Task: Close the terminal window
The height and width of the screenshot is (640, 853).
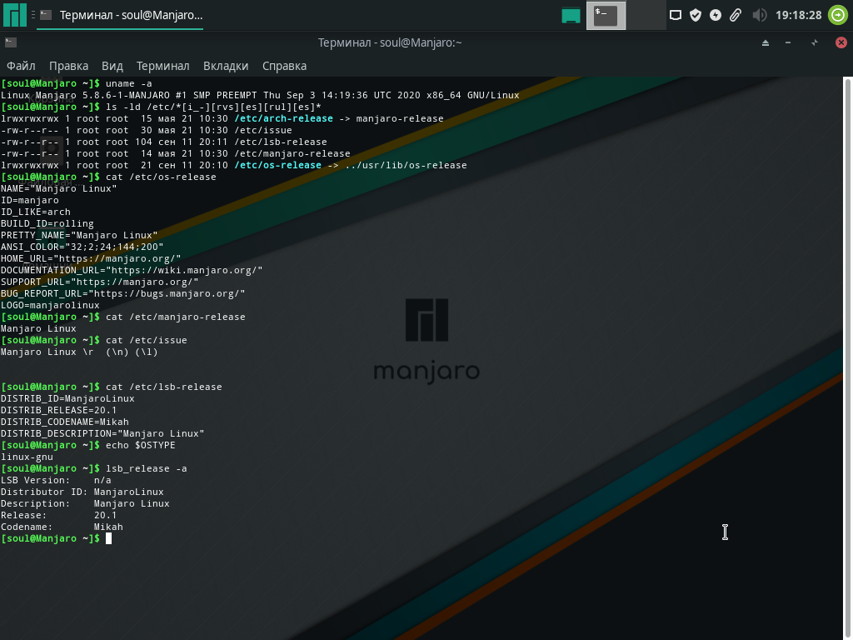Action: [x=841, y=42]
